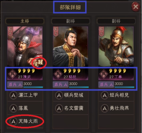Click the 覺醒 awakening badge on 陳武's card
Screen dimensions: 142x133
pyautogui.click(x=39, y=63)
